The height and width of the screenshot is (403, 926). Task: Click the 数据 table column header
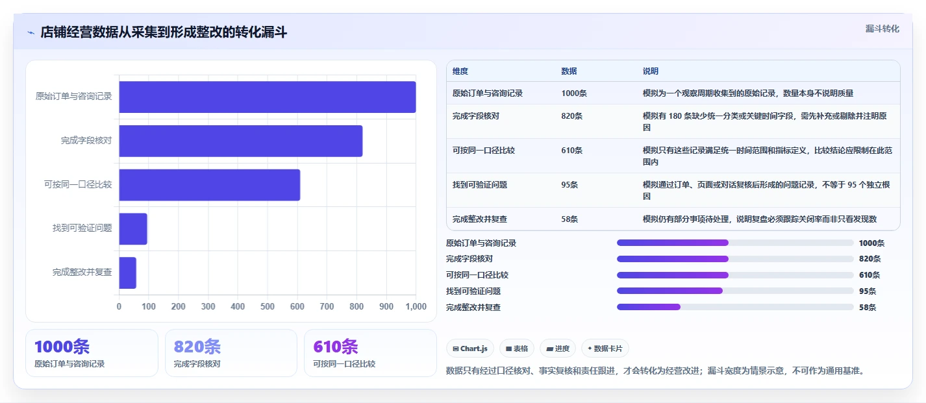pyautogui.click(x=569, y=71)
